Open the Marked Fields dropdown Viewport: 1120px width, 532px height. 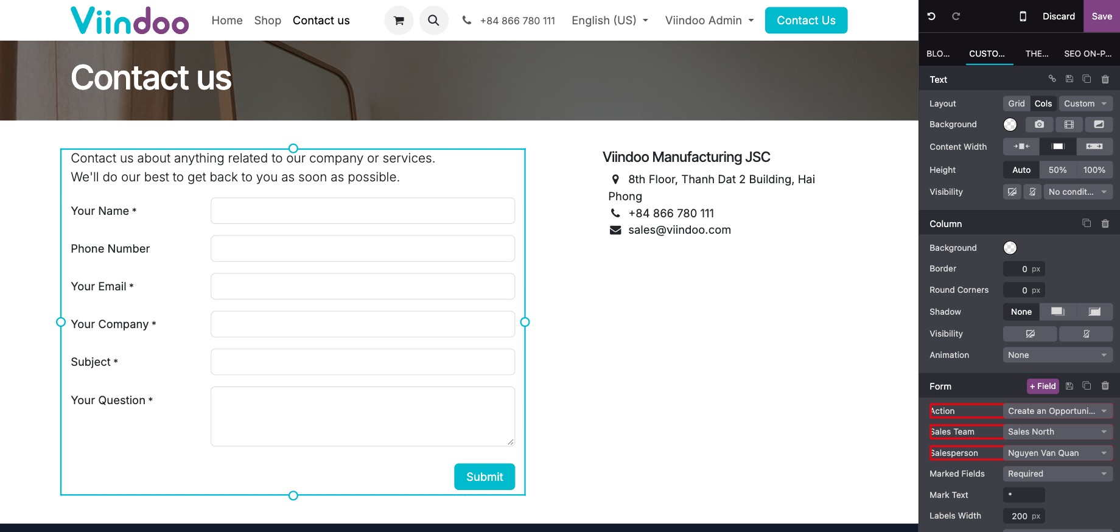1058,474
